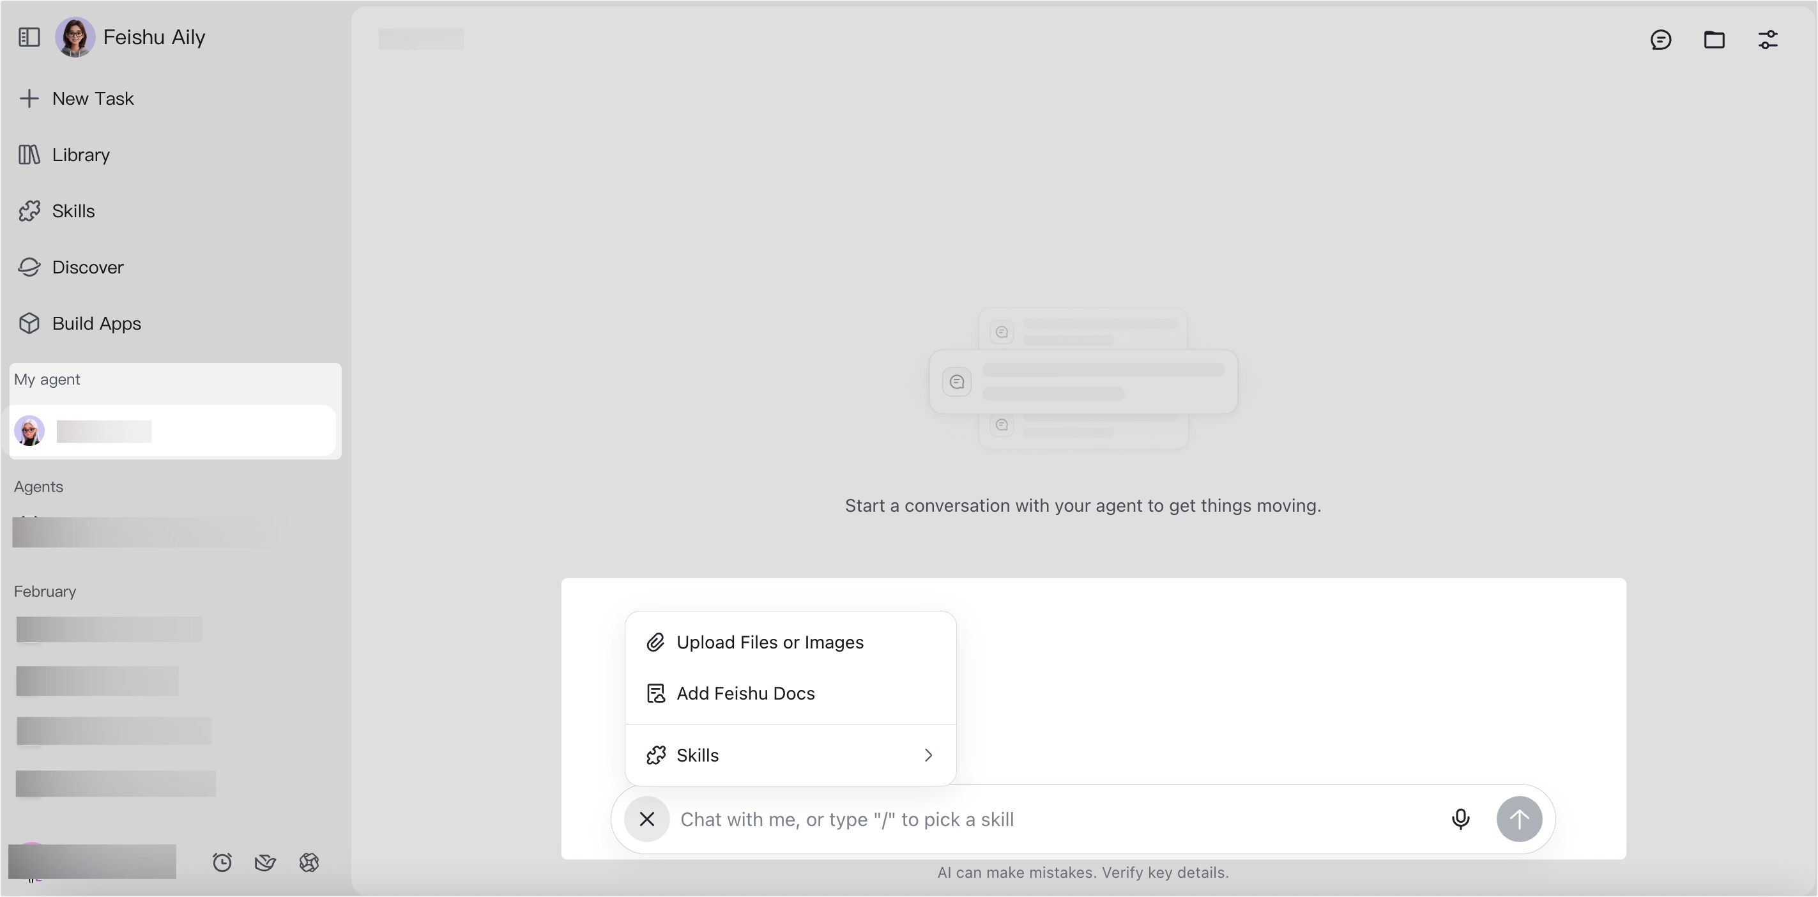Viewport: 1818px width, 897px height.
Task: Click the bird icon in sidebar footer
Action: (265, 862)
